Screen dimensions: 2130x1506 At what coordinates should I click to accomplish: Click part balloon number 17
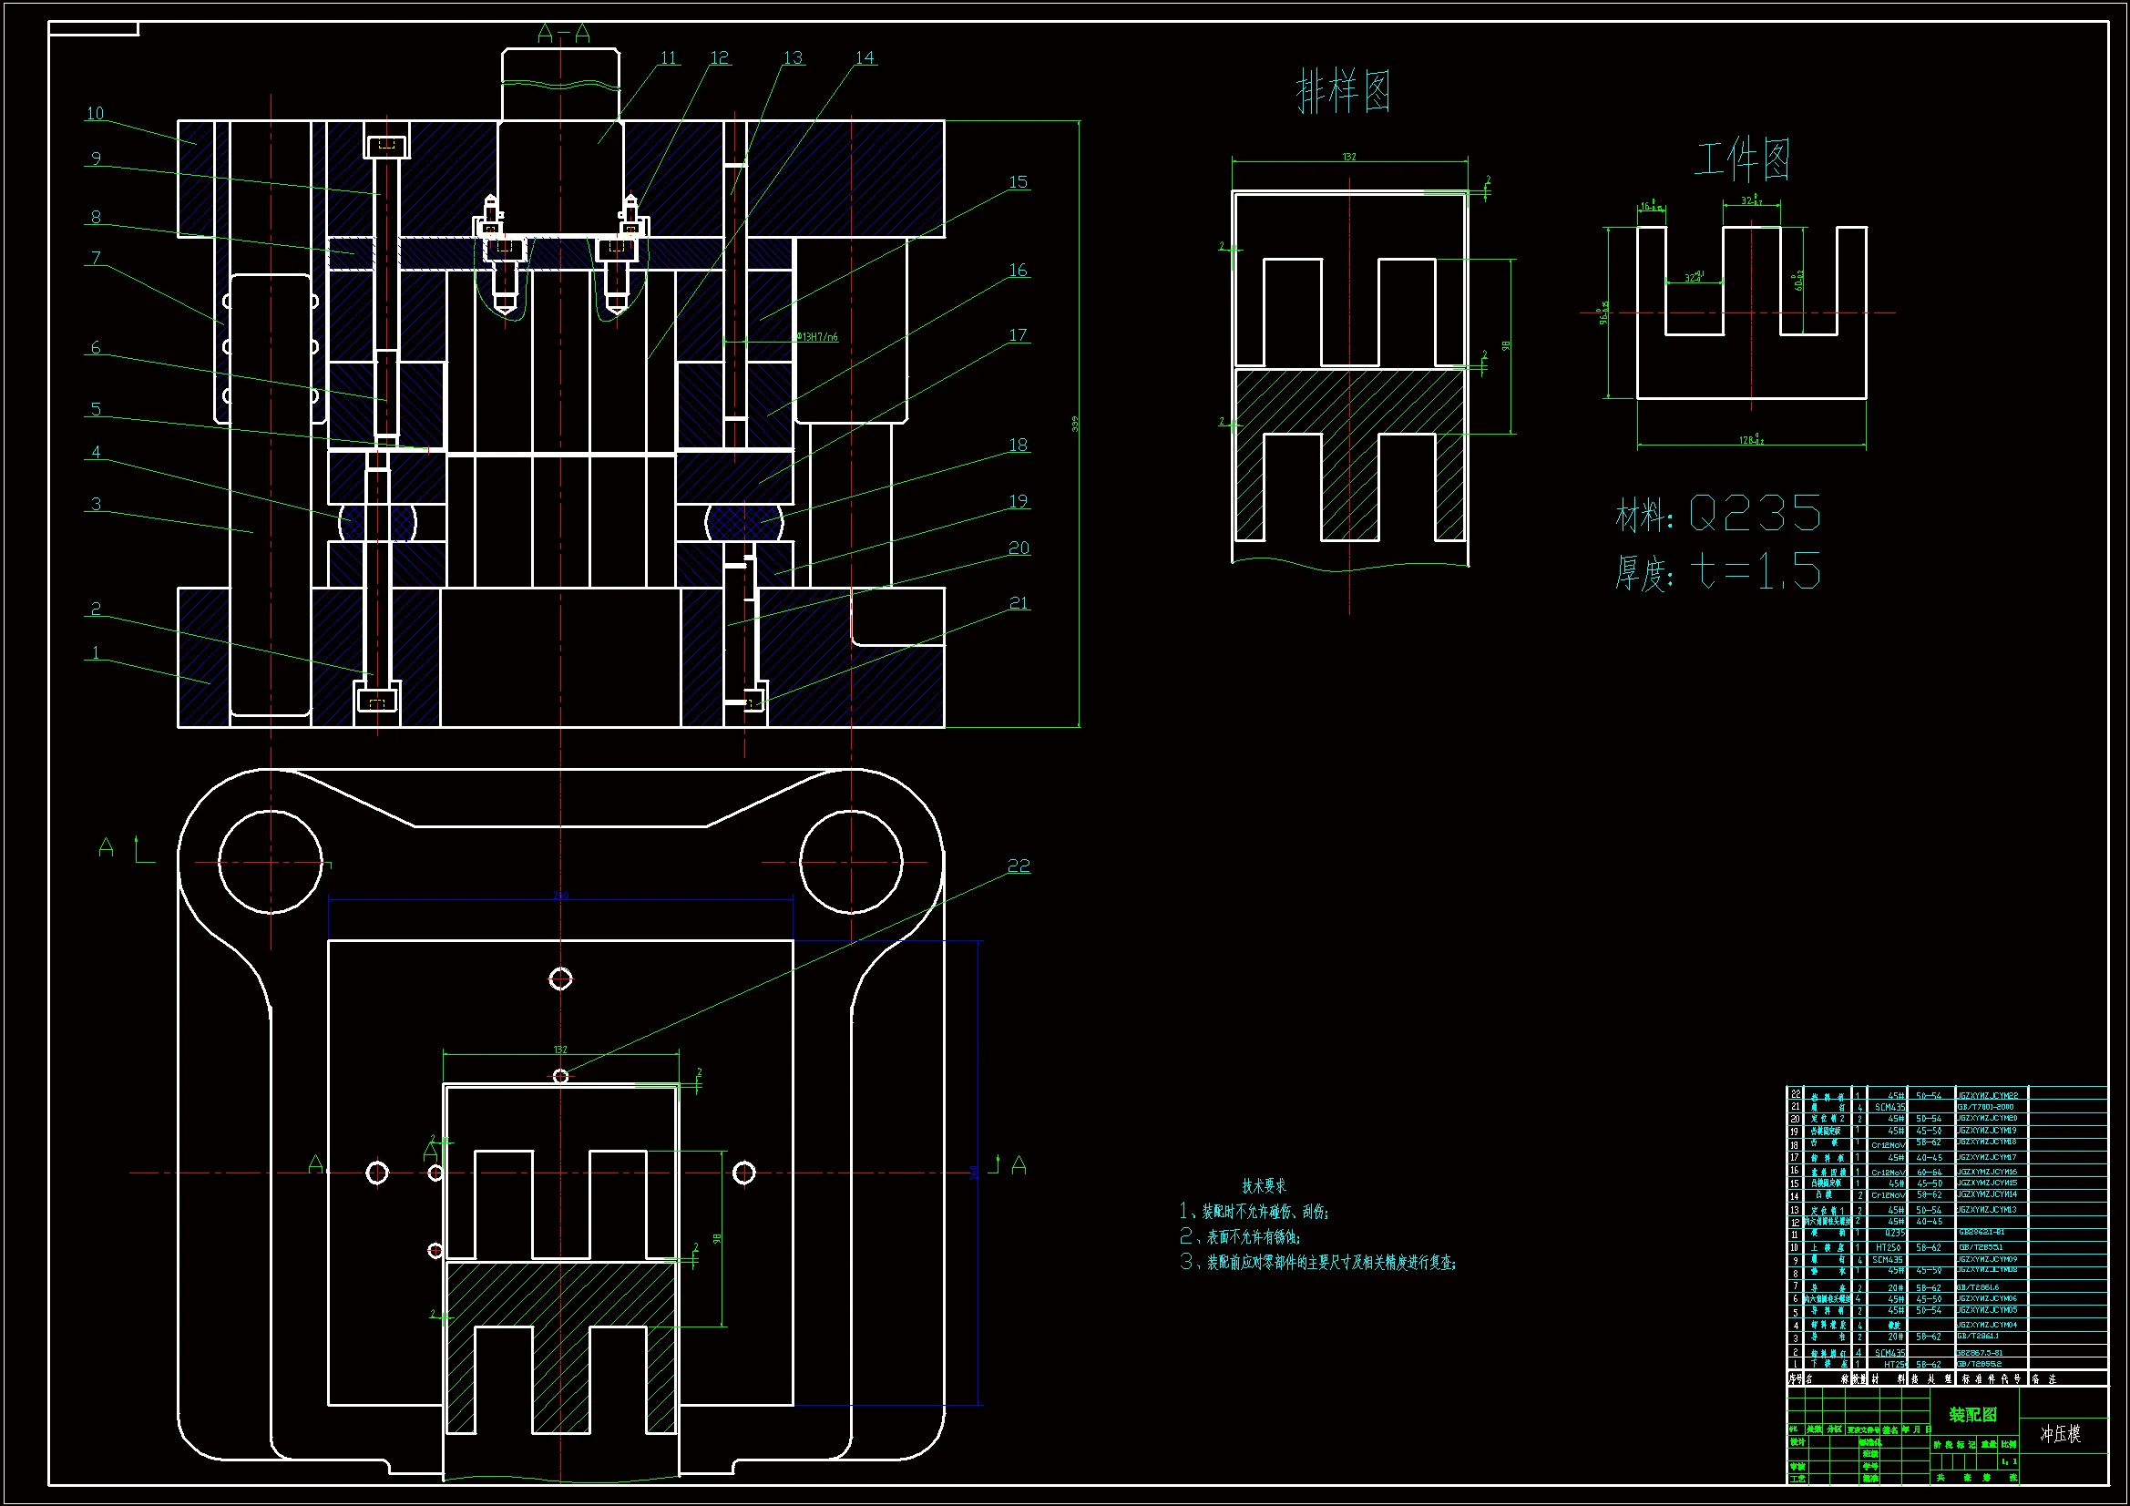(x=1018, y=335)
